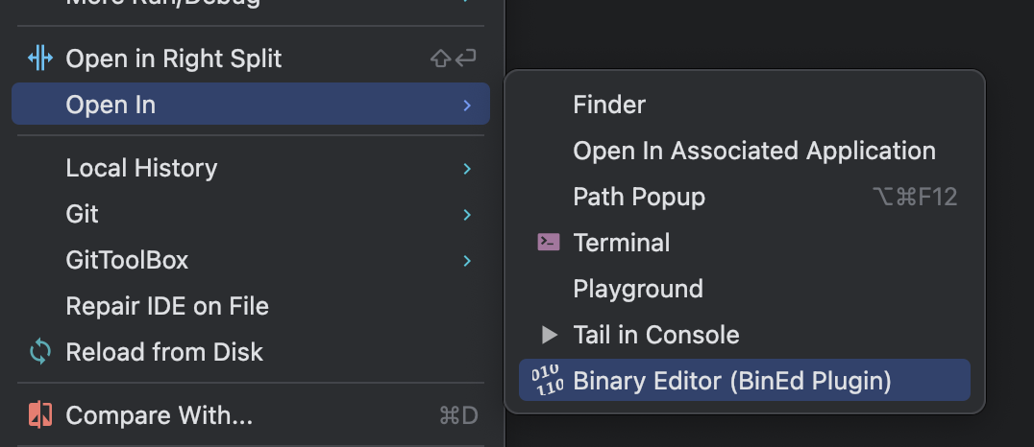This screenshot has width=1034, height=447.
Task: Expand the Open In submenu arrow
Action: pyautogui.click(x=467, y=105)
